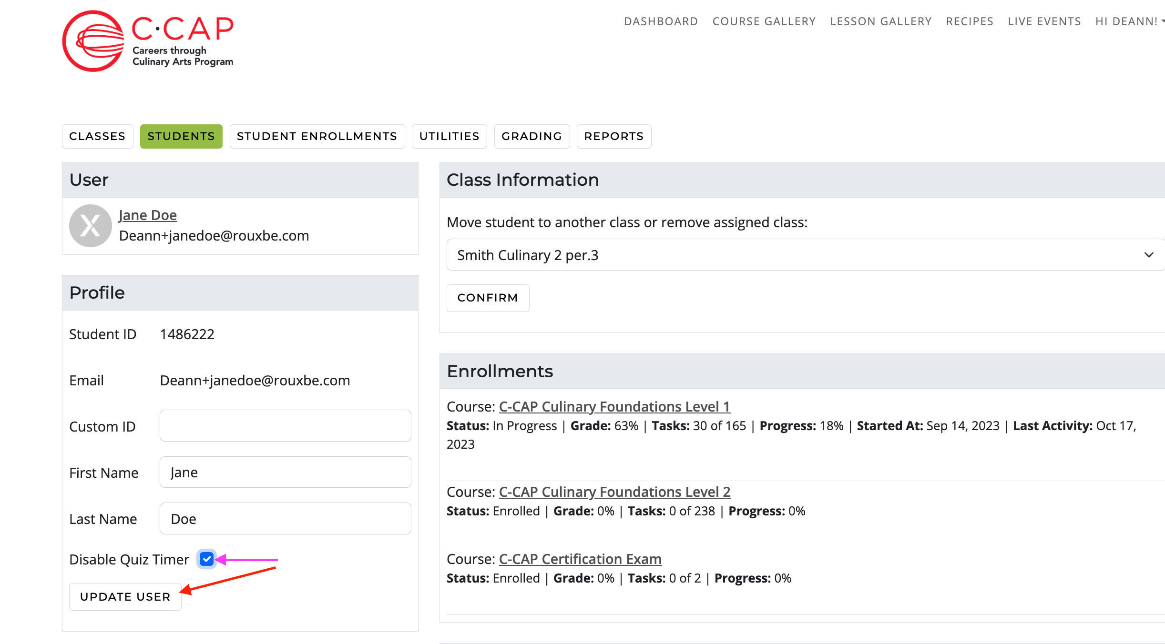Screen dimensions: 1165x644
Task: Go to Dashboard in top navigation
Action: pyautogui.click(x=661, y=21)
